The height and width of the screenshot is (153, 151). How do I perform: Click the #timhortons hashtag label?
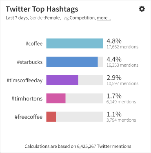pos(27,98)
